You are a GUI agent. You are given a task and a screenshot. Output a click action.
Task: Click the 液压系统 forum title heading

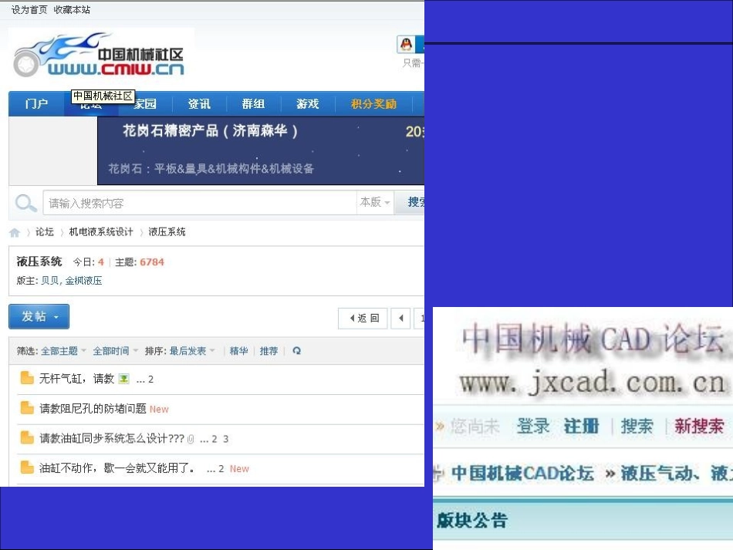click(x=39, y=262)
